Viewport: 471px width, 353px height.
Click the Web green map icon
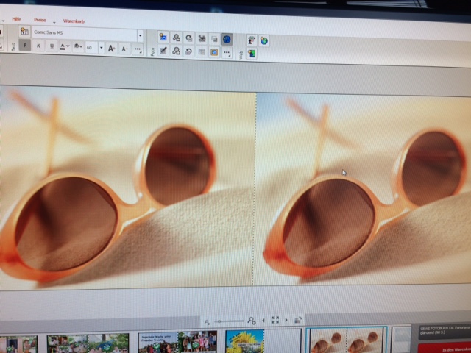[252, 54]
